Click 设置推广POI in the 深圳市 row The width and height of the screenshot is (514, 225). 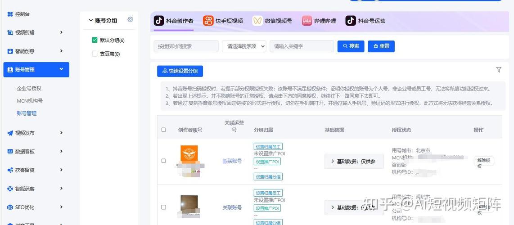(267, 208)
